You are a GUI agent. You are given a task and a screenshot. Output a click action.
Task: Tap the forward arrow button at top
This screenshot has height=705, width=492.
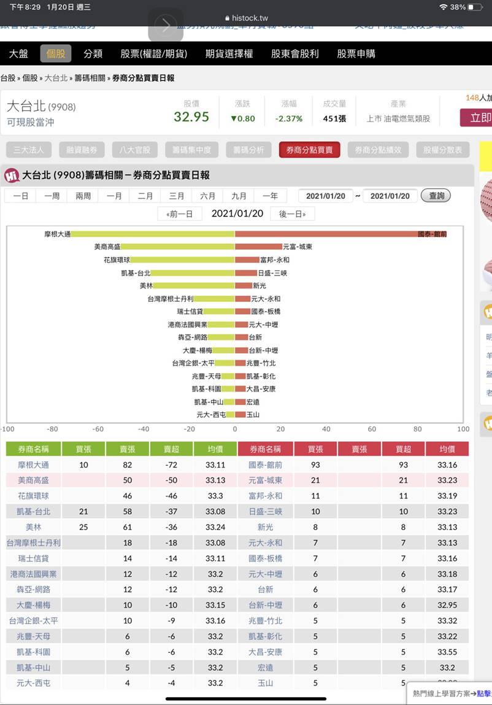coord(166,25)
